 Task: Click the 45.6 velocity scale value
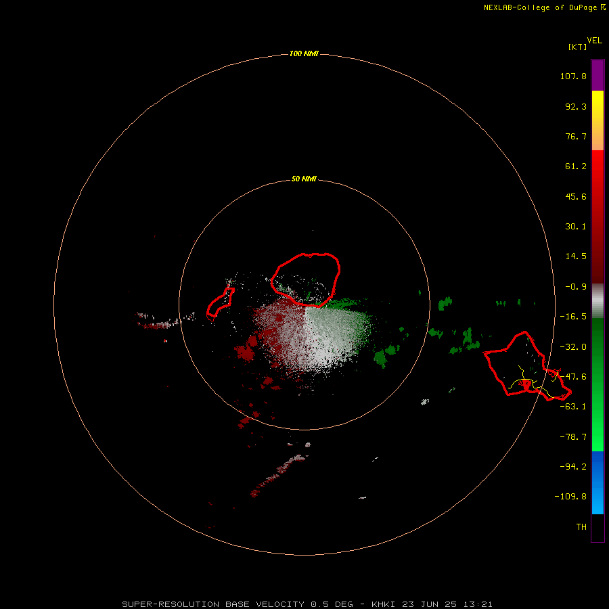(576, 196)
